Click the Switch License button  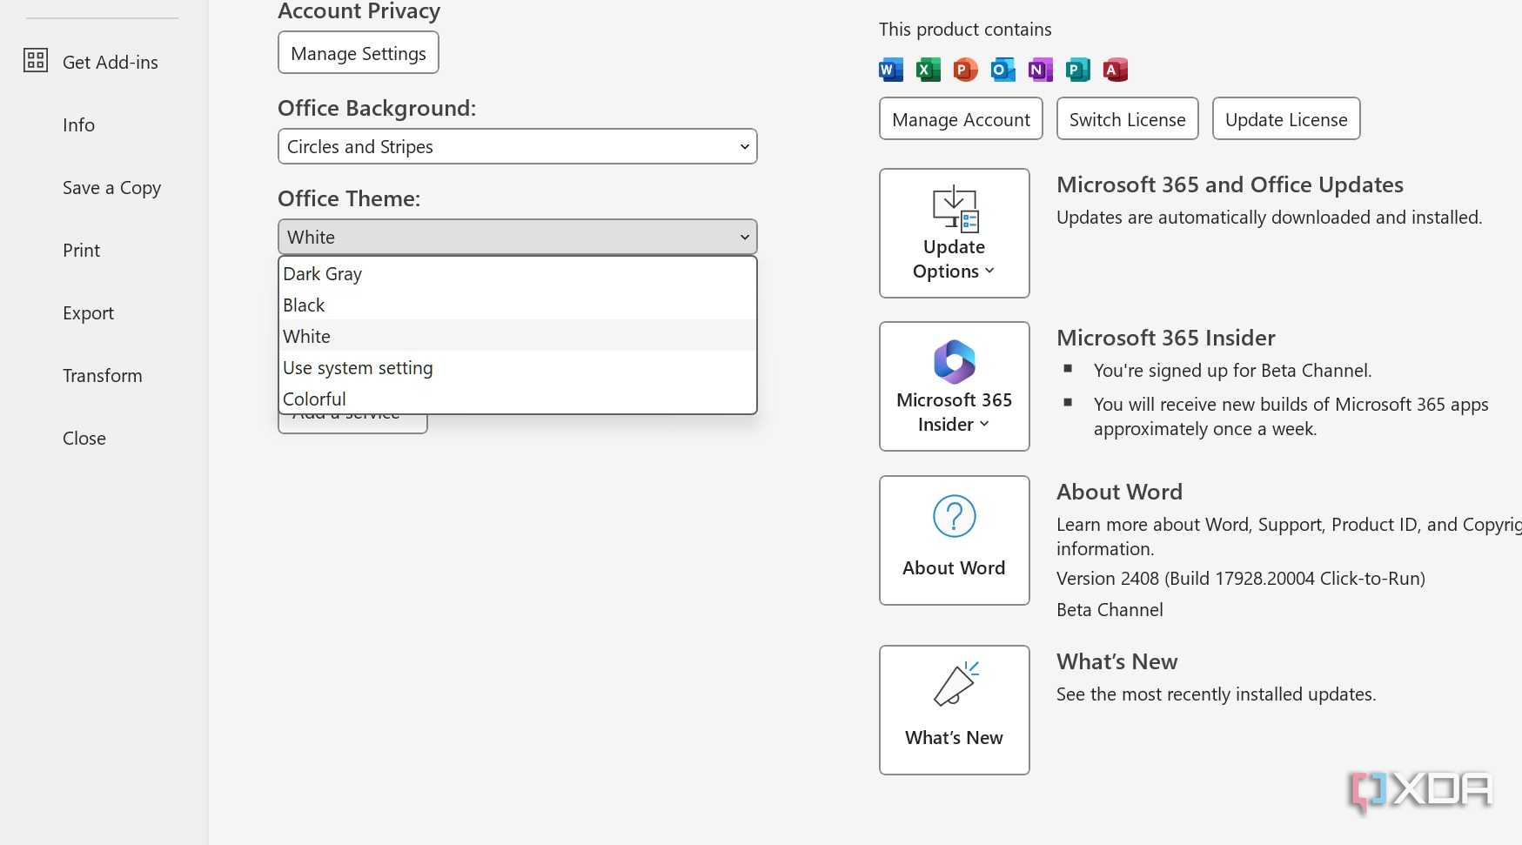point(1127,119)
